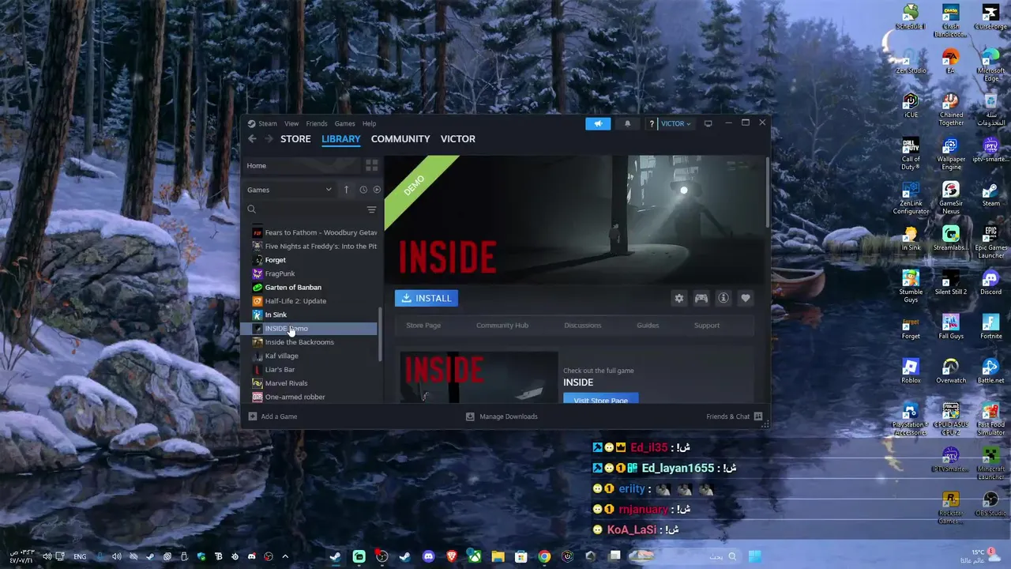This screenshot has height=569, width=1011.
Task: Open Manage Downloads
Action: click(x=502, y=416)
